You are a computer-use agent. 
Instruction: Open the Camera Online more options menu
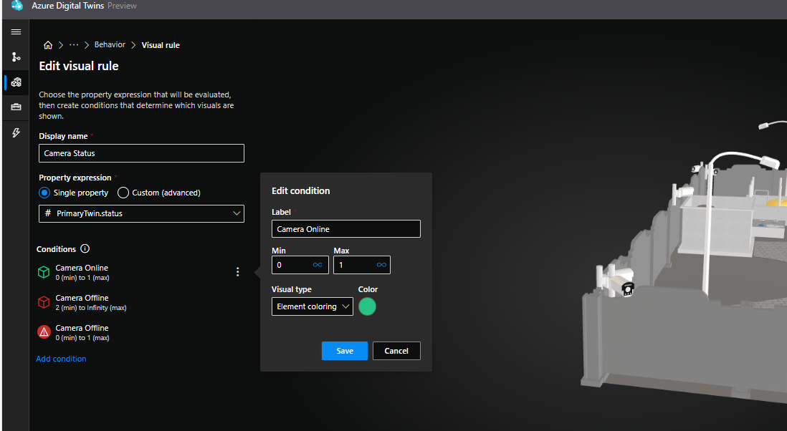[x=237, y=271]
